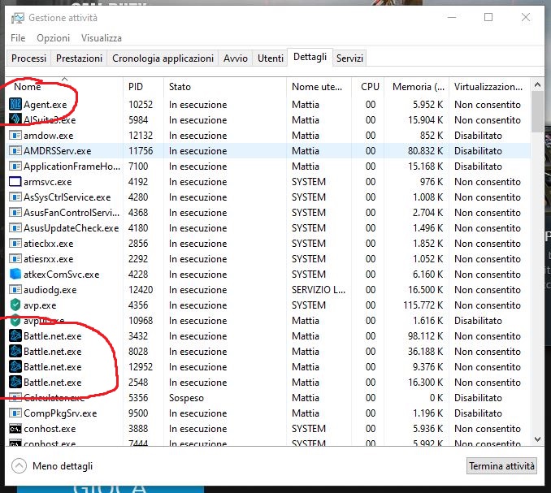Image resolution: width=551 pixels, height=493 pixels.
Task: Click the 115.772 K memory value
Action: 423,305
